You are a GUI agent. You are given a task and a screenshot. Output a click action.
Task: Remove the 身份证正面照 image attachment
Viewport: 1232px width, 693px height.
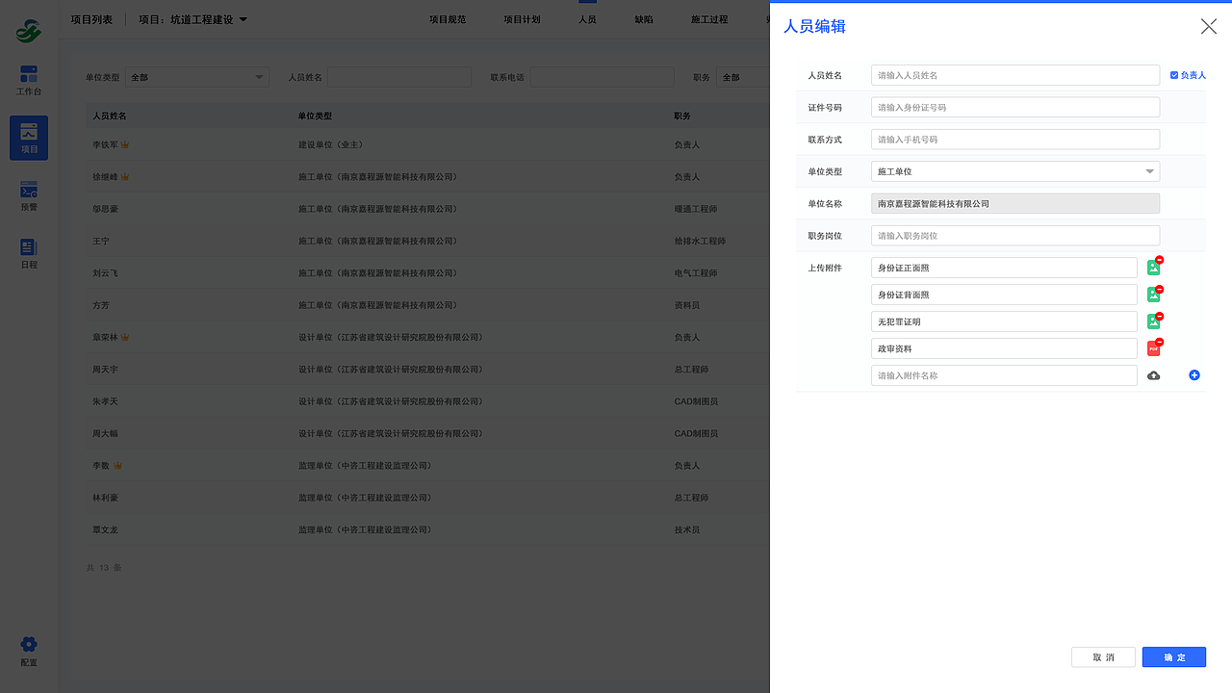pos(1159,262)
